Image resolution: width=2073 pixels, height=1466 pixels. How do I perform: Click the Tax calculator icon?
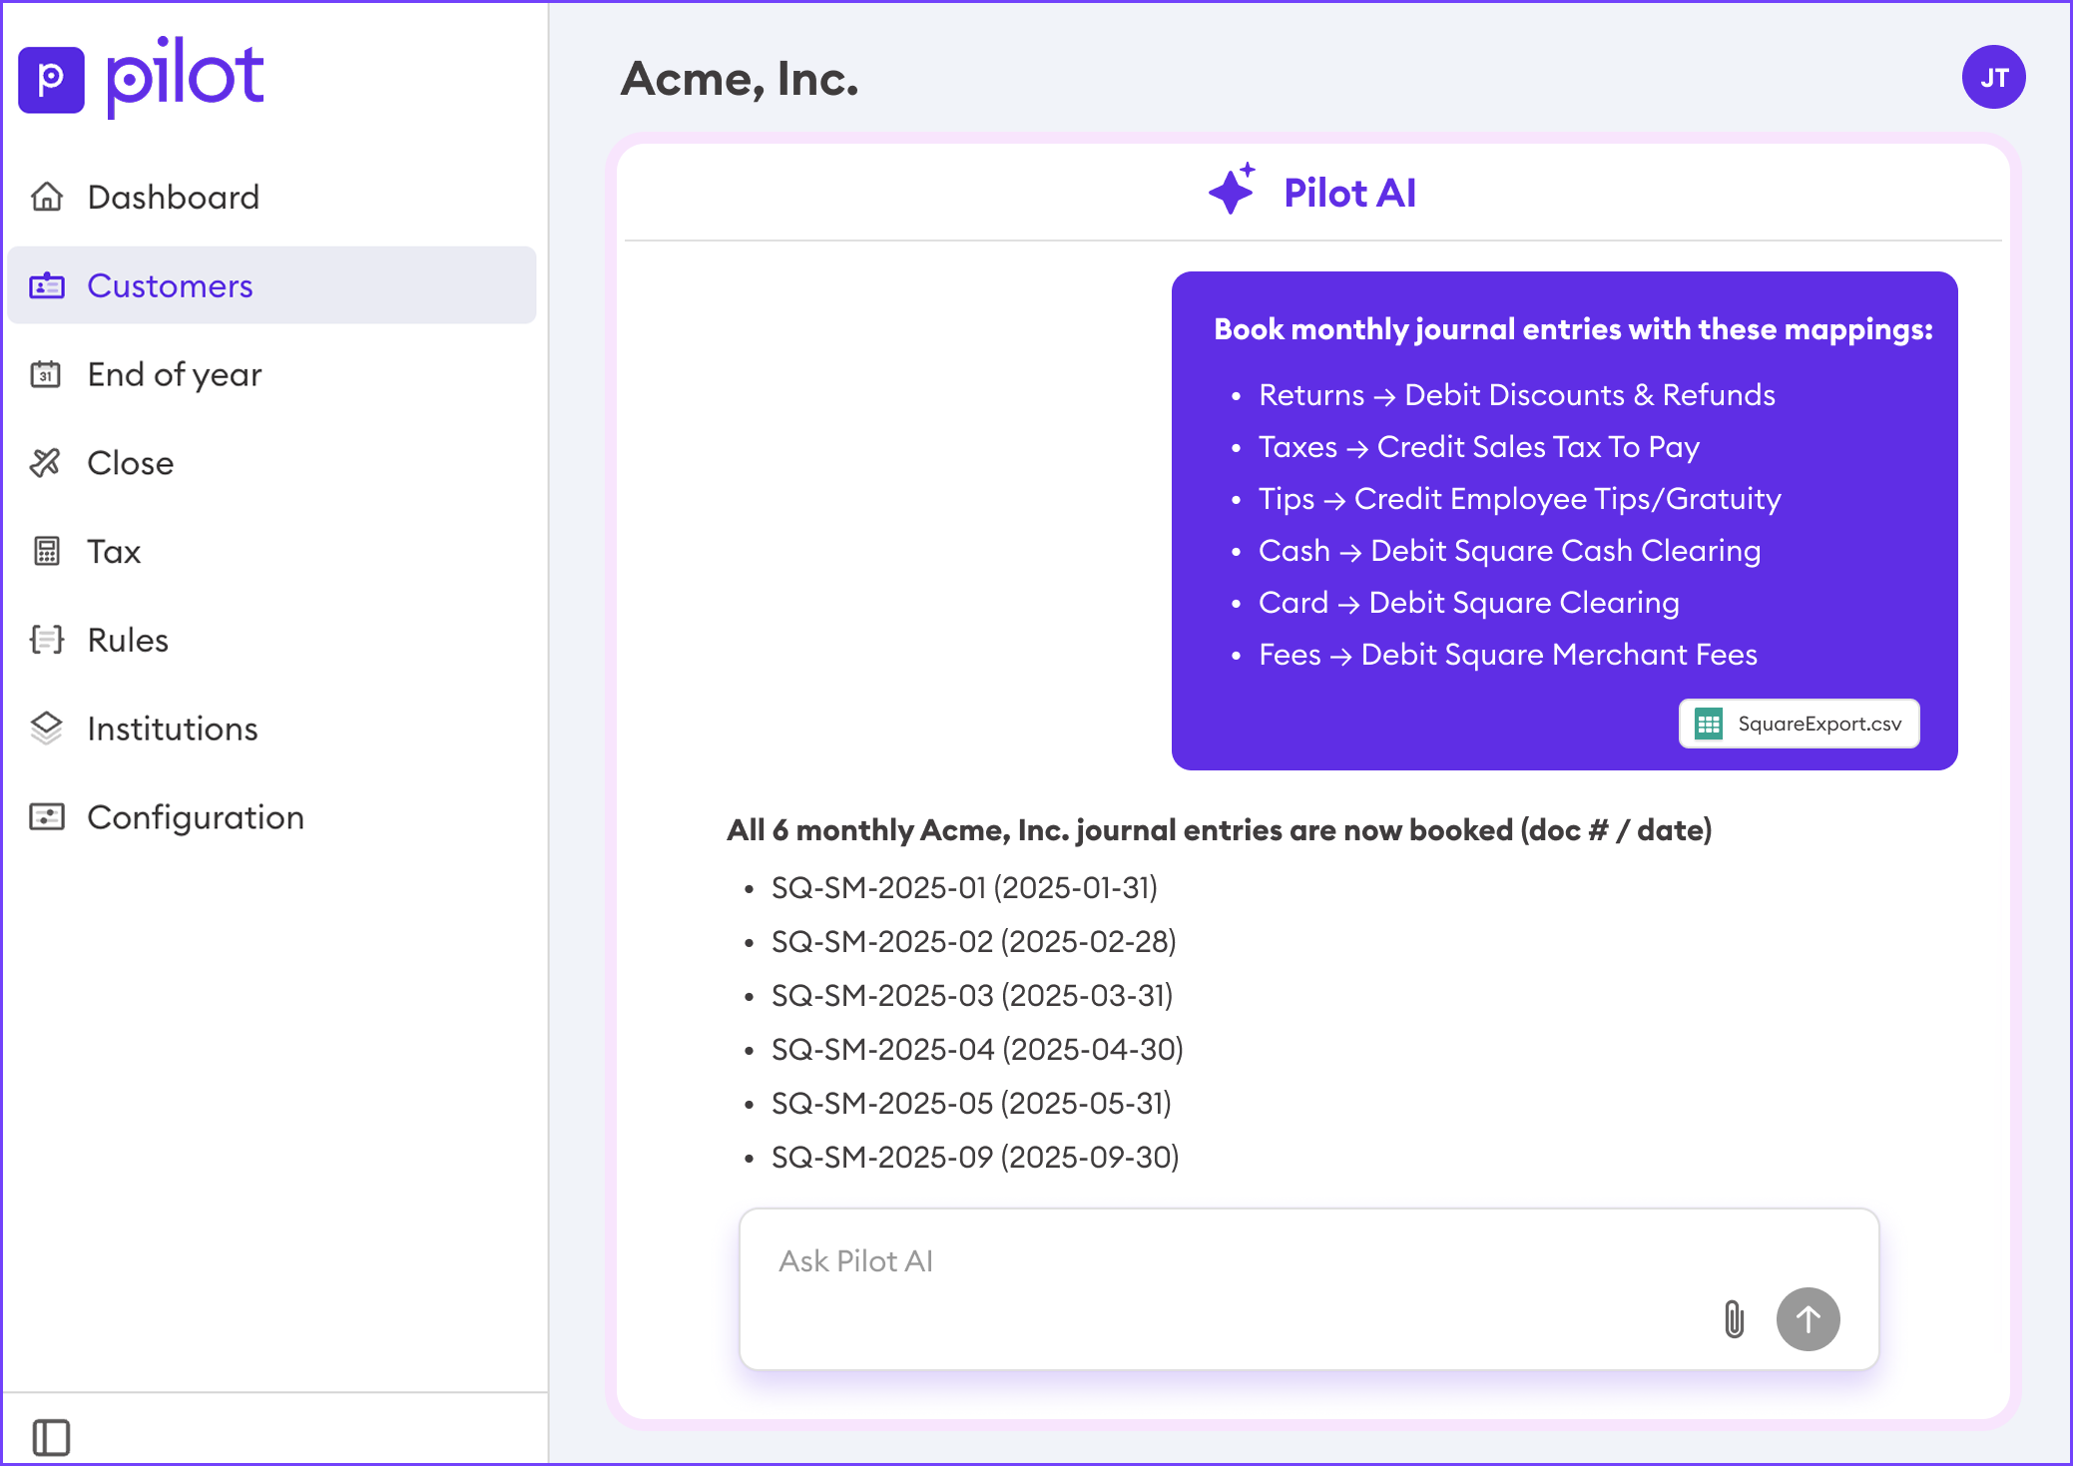pyautogui.click(x=47, y=551)
